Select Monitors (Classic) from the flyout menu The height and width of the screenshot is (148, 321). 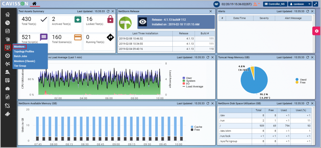(24, 61)
